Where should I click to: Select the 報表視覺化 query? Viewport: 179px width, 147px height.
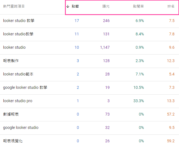coord(13,141)
